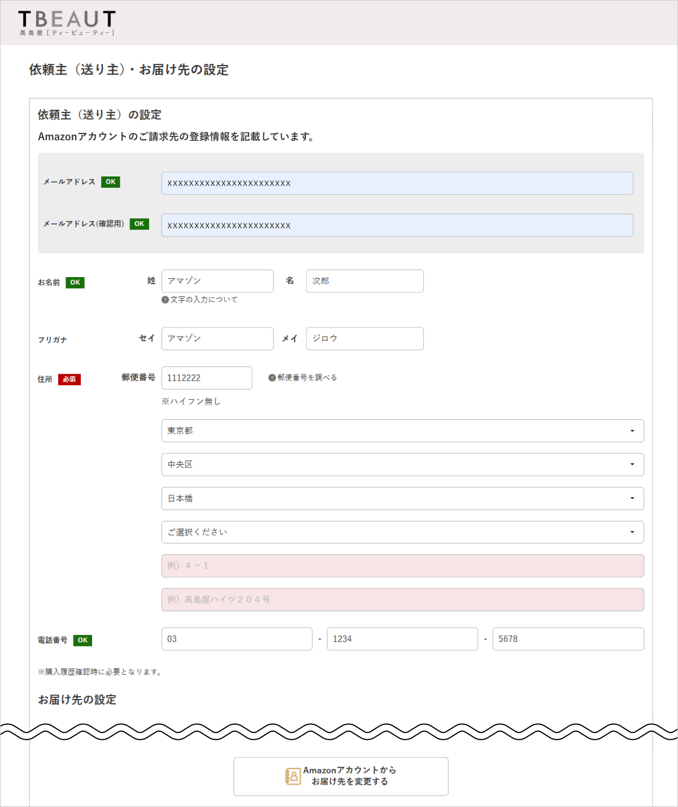This screenshot has height=807, width=678.
Task: Click the building field 例）高島屋ハイツ204号
Action: click(x=402, y=599)
